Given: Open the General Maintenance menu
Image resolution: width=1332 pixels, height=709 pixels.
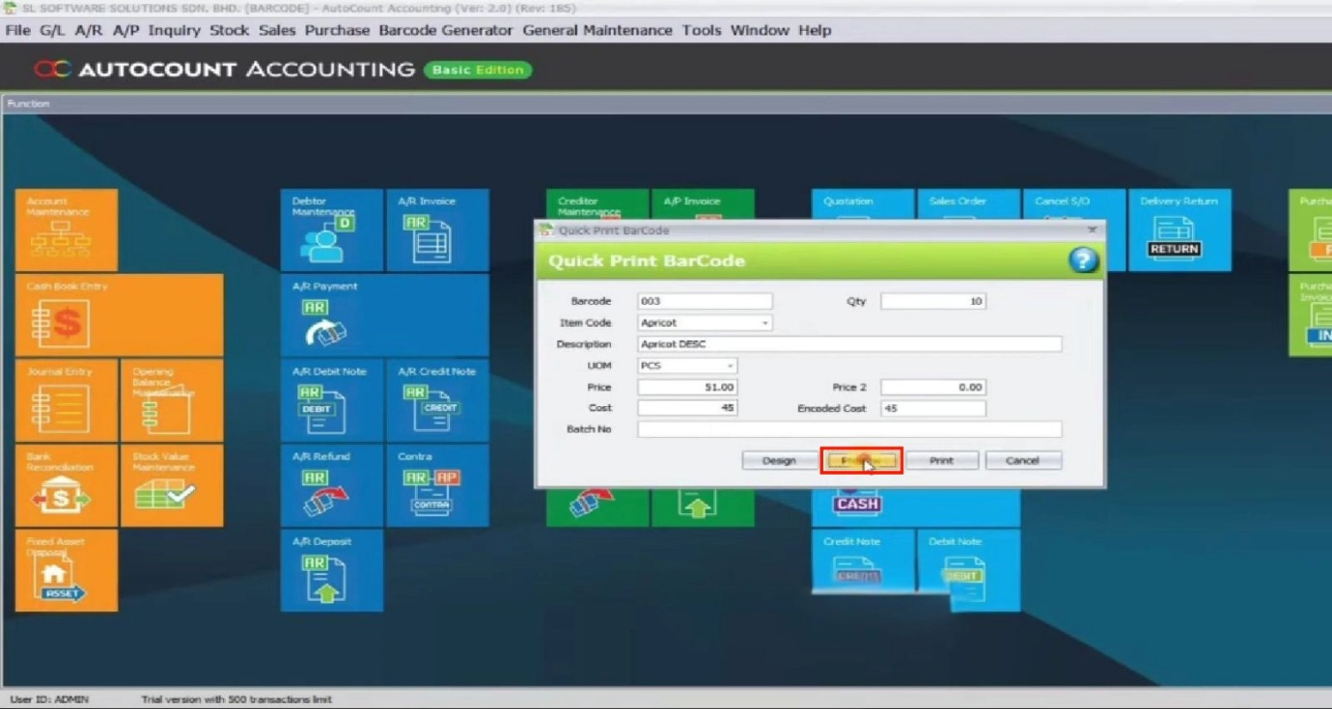Looking at the screenshot, I should 597,30.
